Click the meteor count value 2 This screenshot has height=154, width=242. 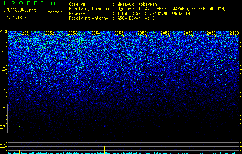(55, 18)
